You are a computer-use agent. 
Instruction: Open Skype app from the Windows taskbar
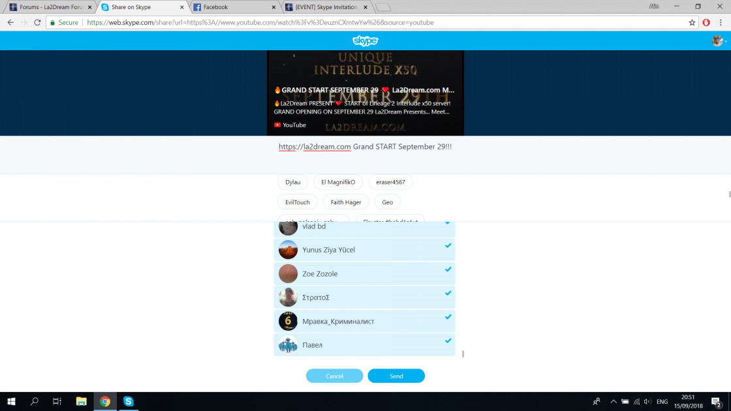pyautogui.click(x=129, y=401)
